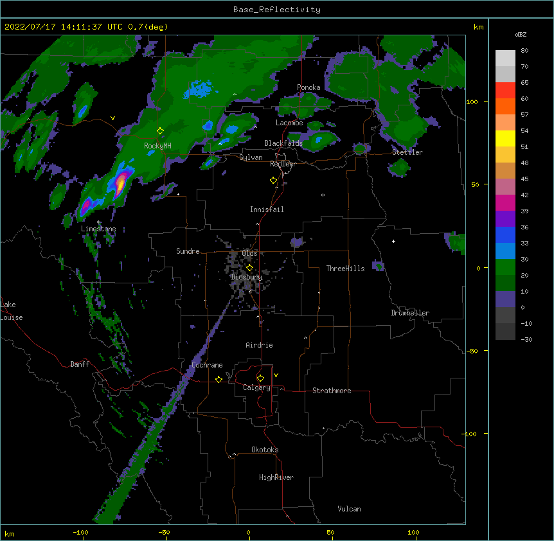Click the asterisk marker above Limestone

[x=99, y=222]
